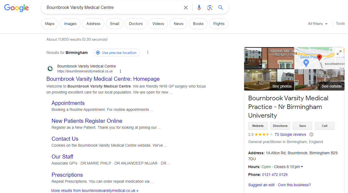348x193 pixels.
Task: Open Bournbrook Medical Centre sign photo
Action: (278, 58)
